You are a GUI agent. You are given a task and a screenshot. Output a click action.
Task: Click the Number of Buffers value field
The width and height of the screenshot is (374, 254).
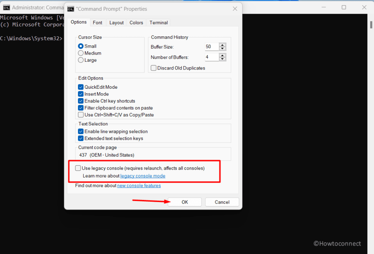coord(212,57)
